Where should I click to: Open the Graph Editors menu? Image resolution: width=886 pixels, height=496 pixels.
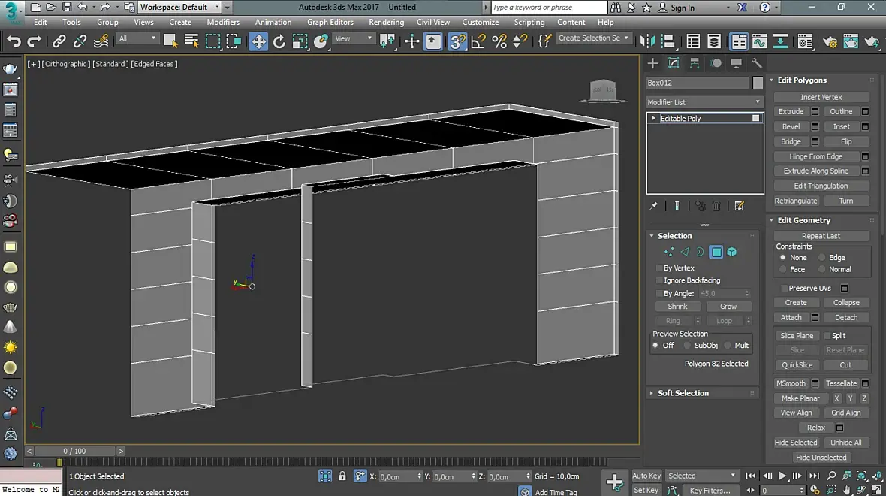(330, 23)
